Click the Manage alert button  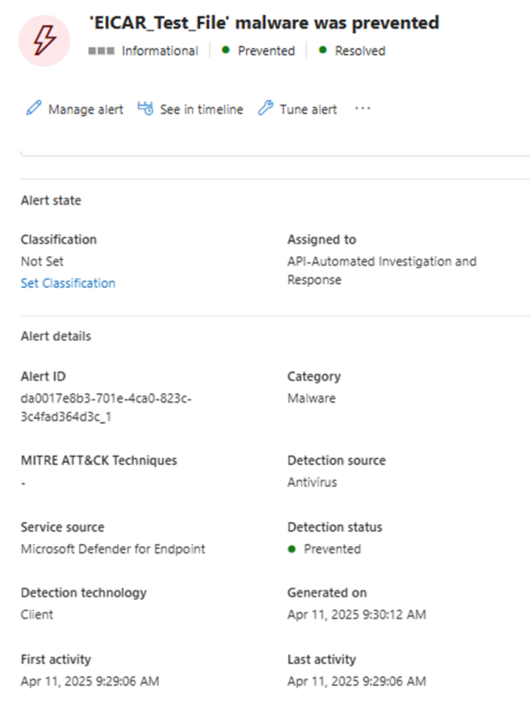coord(85,109)
